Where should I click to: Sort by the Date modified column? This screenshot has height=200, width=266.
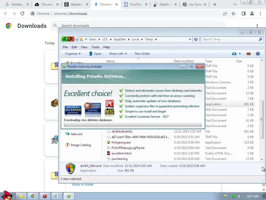pos(188,61)
